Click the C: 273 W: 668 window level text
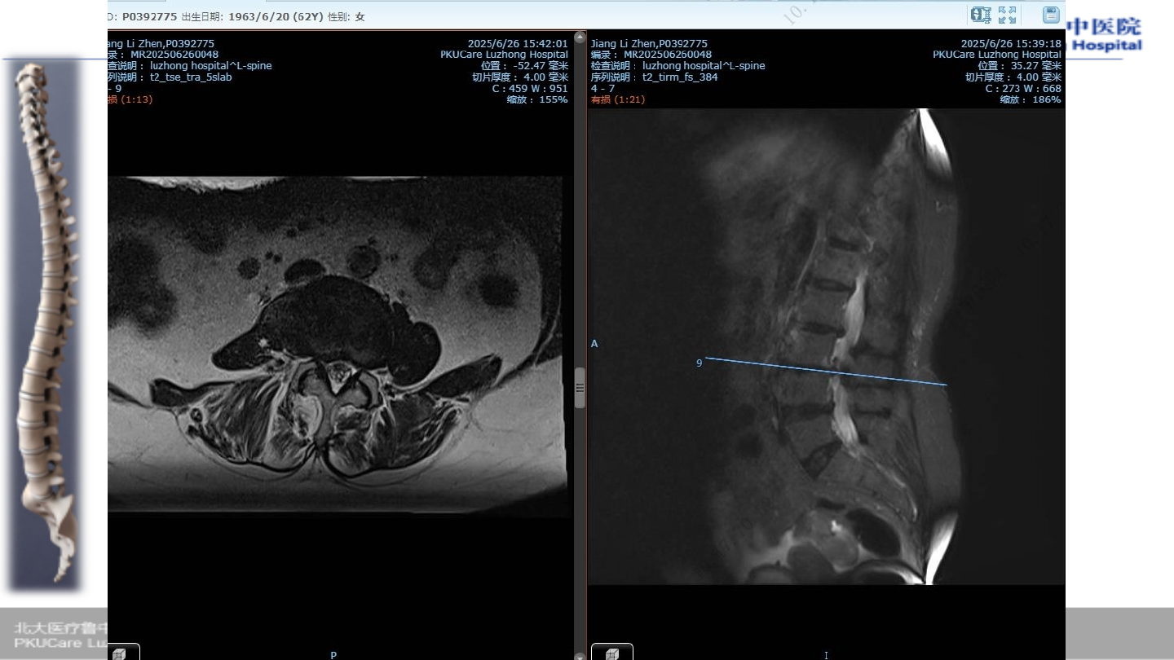The height and width of the screenshot is (660, 1174). tap(1022, 89)
